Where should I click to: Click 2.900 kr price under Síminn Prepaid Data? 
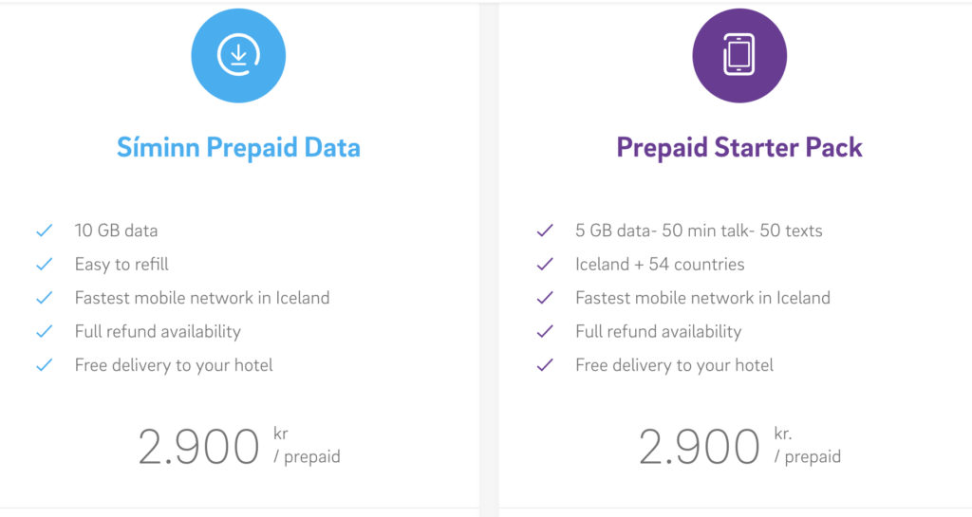coord(238,446)
